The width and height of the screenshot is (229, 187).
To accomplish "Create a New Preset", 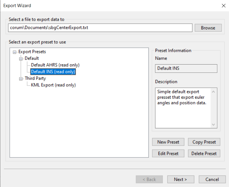I will pos(168,142).
